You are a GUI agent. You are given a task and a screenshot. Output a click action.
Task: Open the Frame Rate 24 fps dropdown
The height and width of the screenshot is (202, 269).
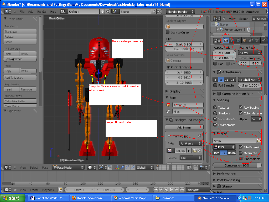tap(249, 53)
